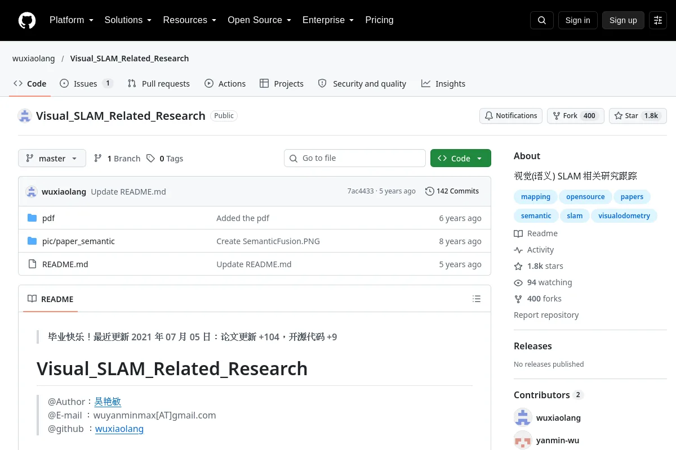676x450 pixels.
Task: Expand the Solutions menu
Action: pos(128,20)
